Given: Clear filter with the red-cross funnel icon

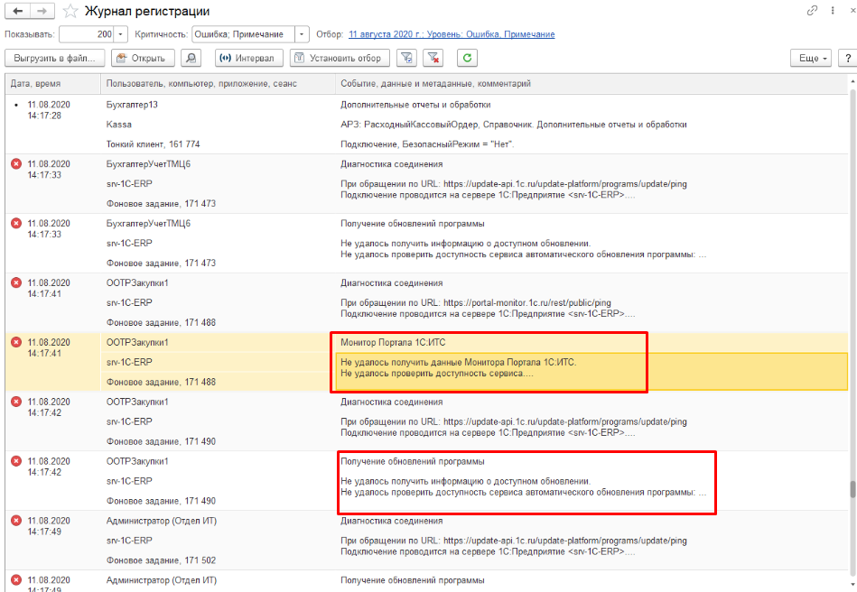Looking at the screenshot, I should (x=433, y=58).
